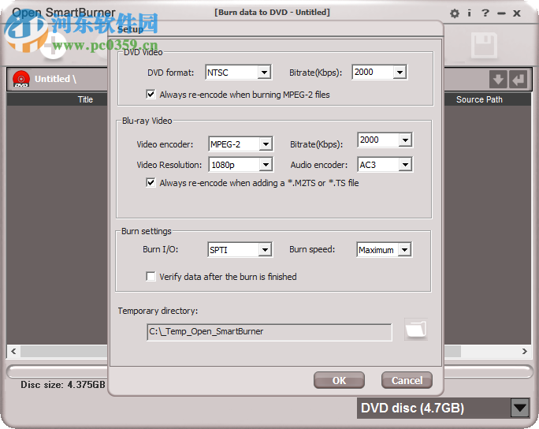Click the add plus toolbar icon
This screenshot has height=429, width=539.
tap(54, 46)
